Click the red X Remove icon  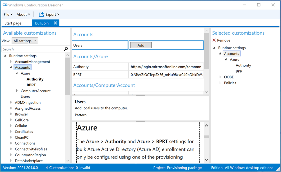pyautogui.click(x=214, y=40)
